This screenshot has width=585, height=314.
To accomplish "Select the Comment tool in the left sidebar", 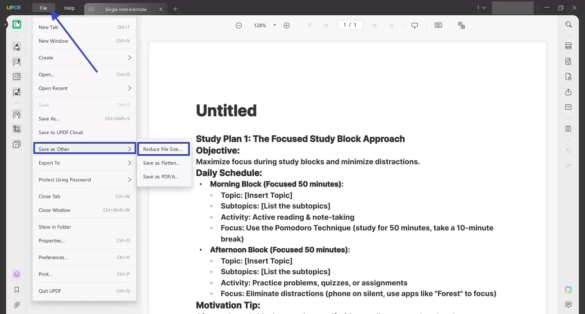I will [17, 47].
